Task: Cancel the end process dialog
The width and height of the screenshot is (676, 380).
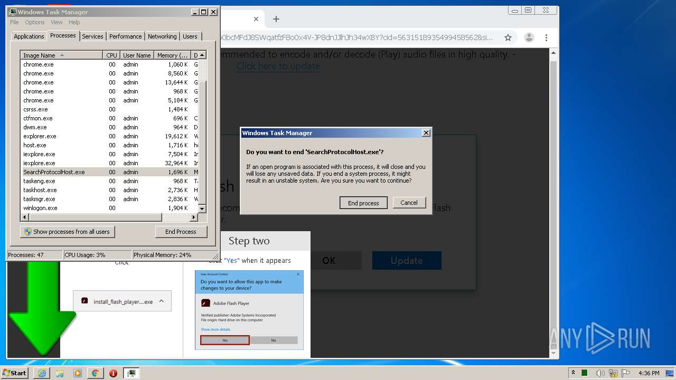Action: [409, 203]
